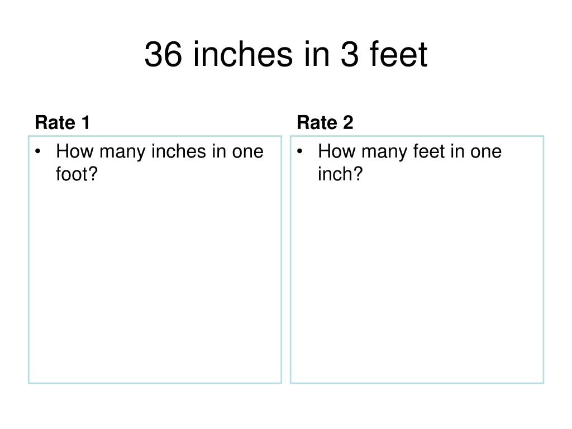572x429 pixels.
Task: Click the word "How" in the left box
Action: click(x=75, y=151)
